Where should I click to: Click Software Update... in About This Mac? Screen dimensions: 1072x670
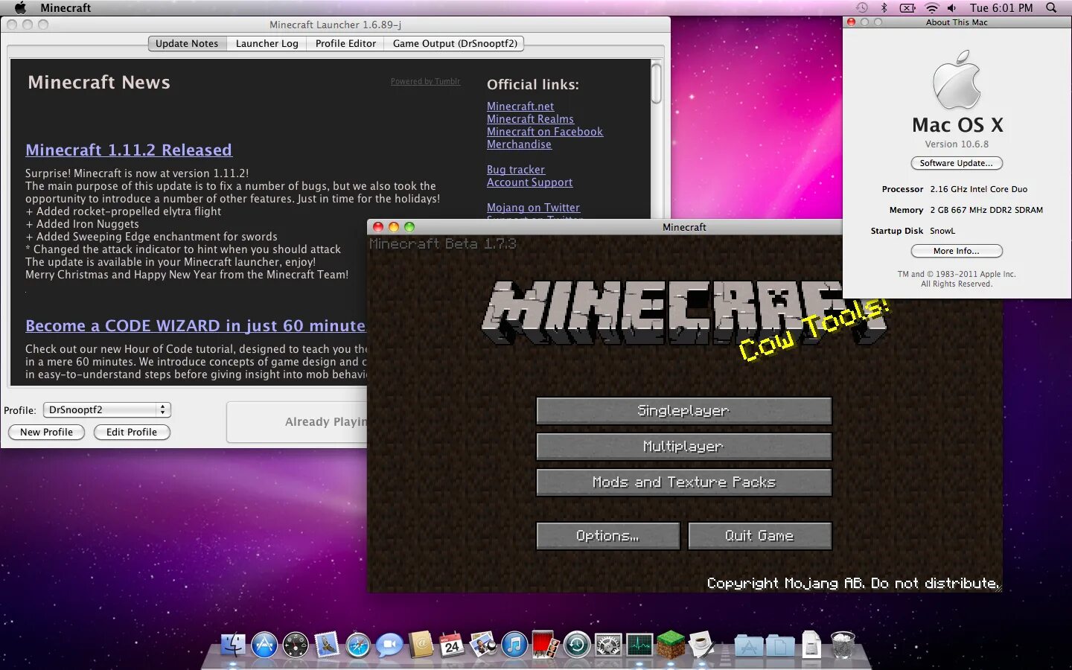[957, 163]
